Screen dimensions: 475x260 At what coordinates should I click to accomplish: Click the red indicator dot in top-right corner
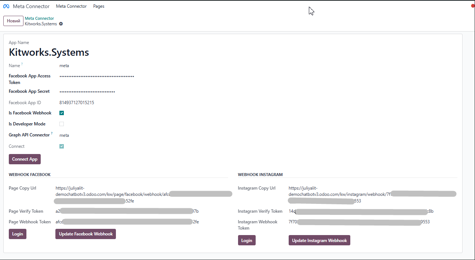tap(473, 6)
